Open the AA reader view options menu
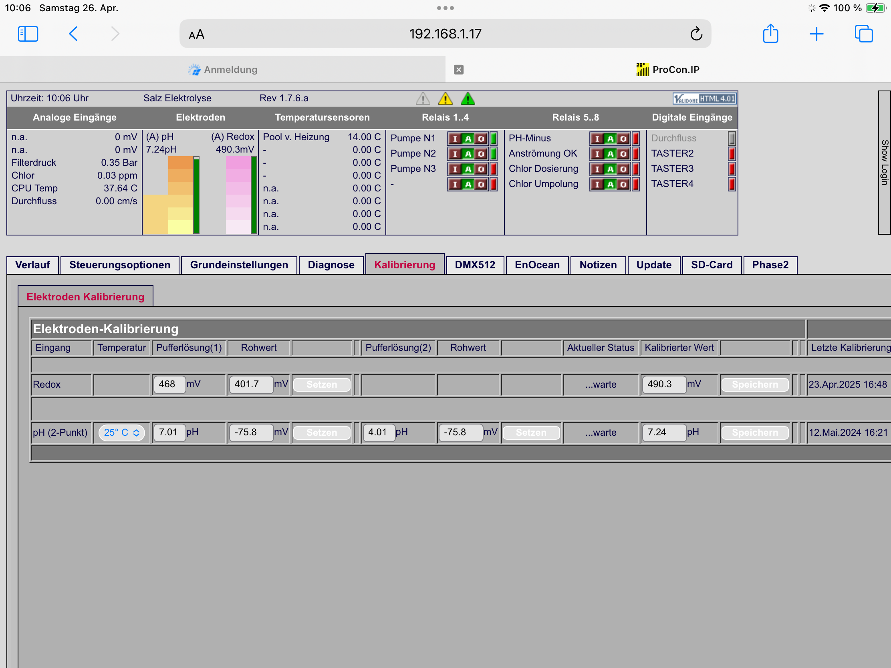This screenshot has height=668, width=891. tap(197, 34)
